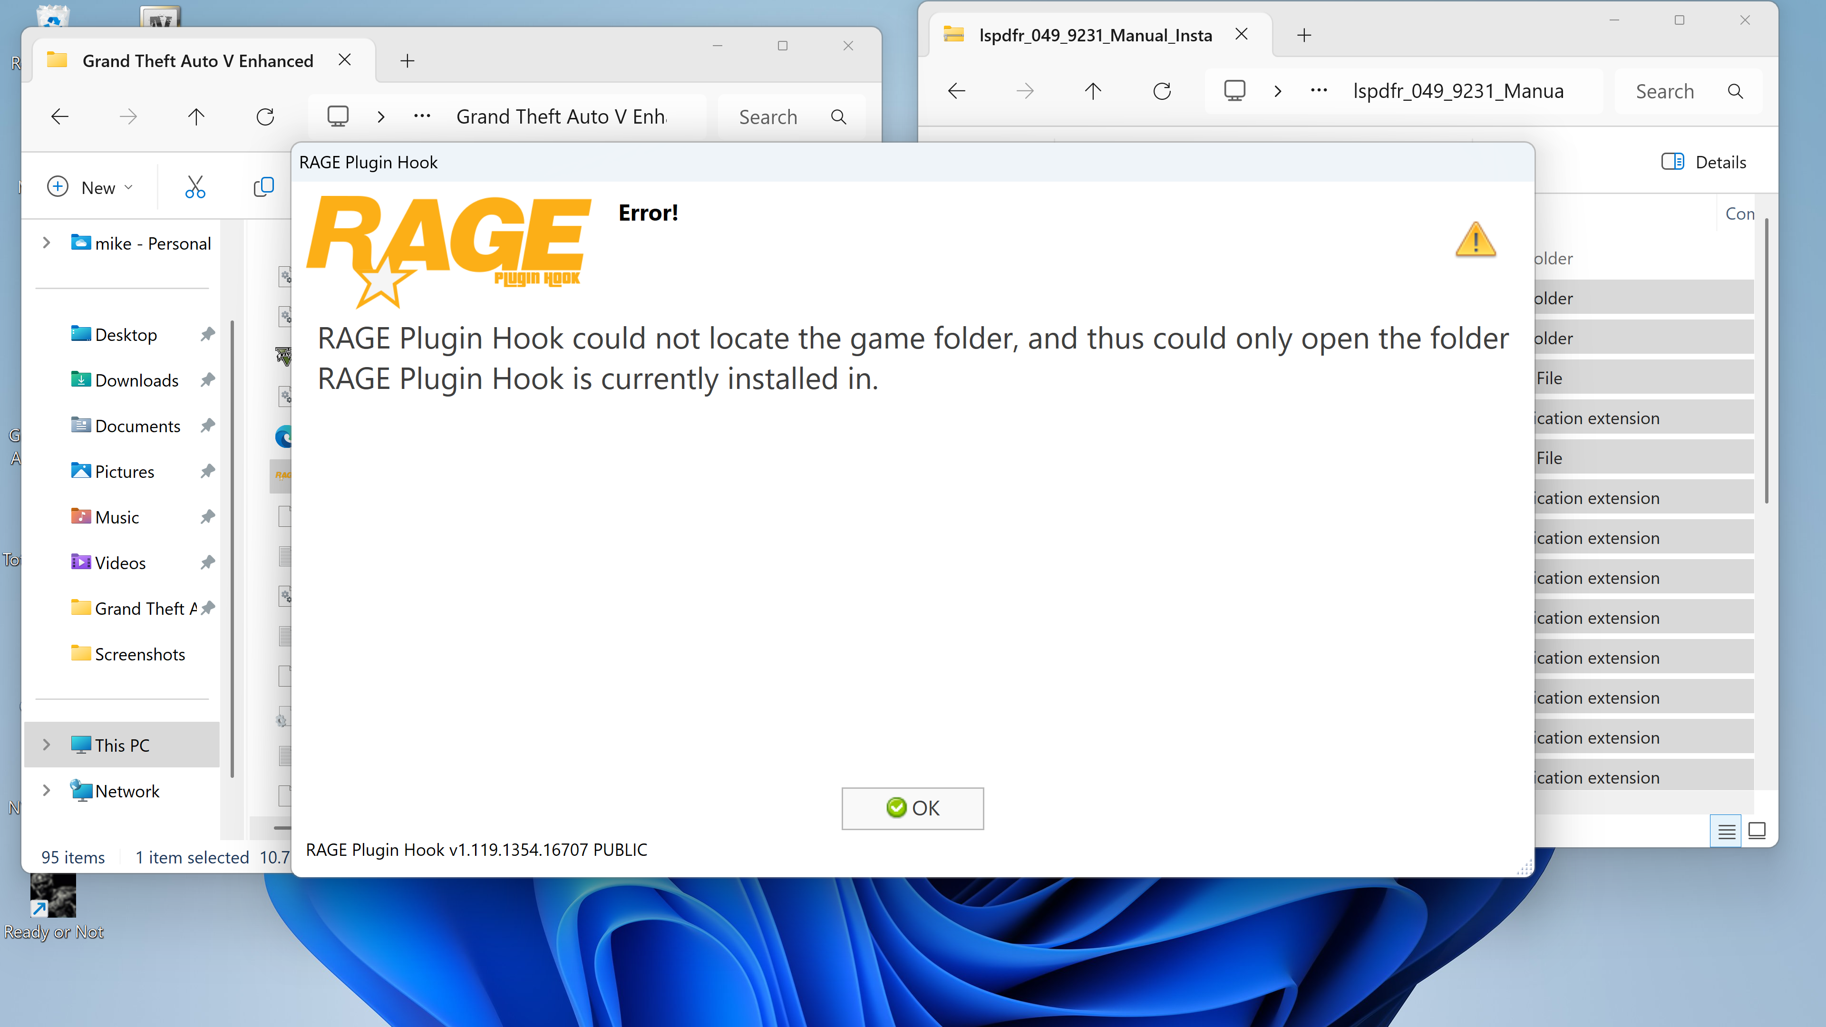Click the Copy icon in the toolbar
1826x1027 pixels.
click(x=263, y=187)
